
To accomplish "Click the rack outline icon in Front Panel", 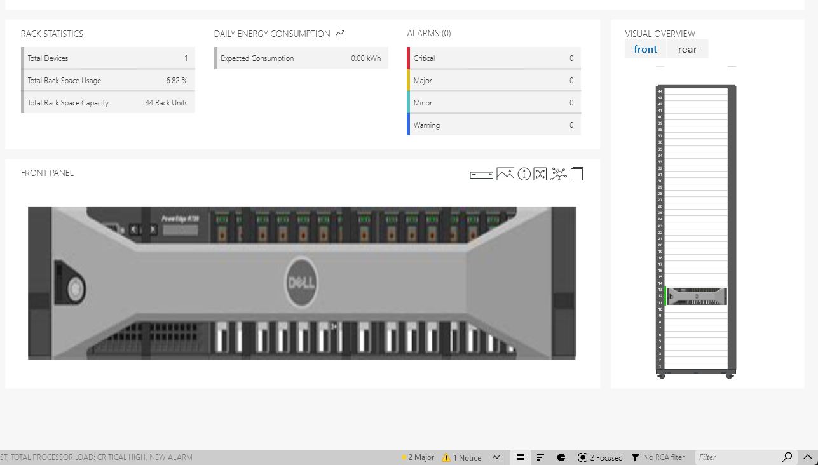I will pyautogui.click(x=577, y=174).
